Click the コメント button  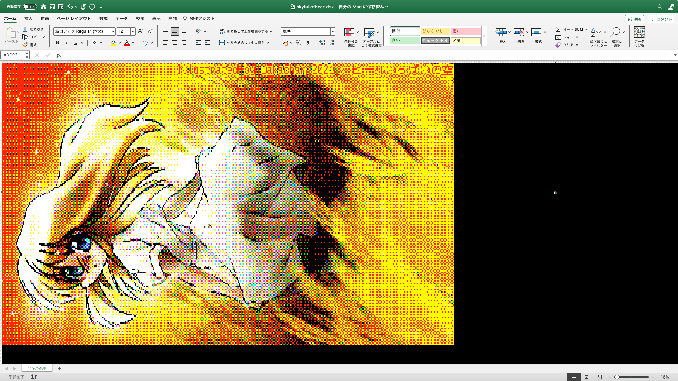pyautogui.click(x=661, y=19)
